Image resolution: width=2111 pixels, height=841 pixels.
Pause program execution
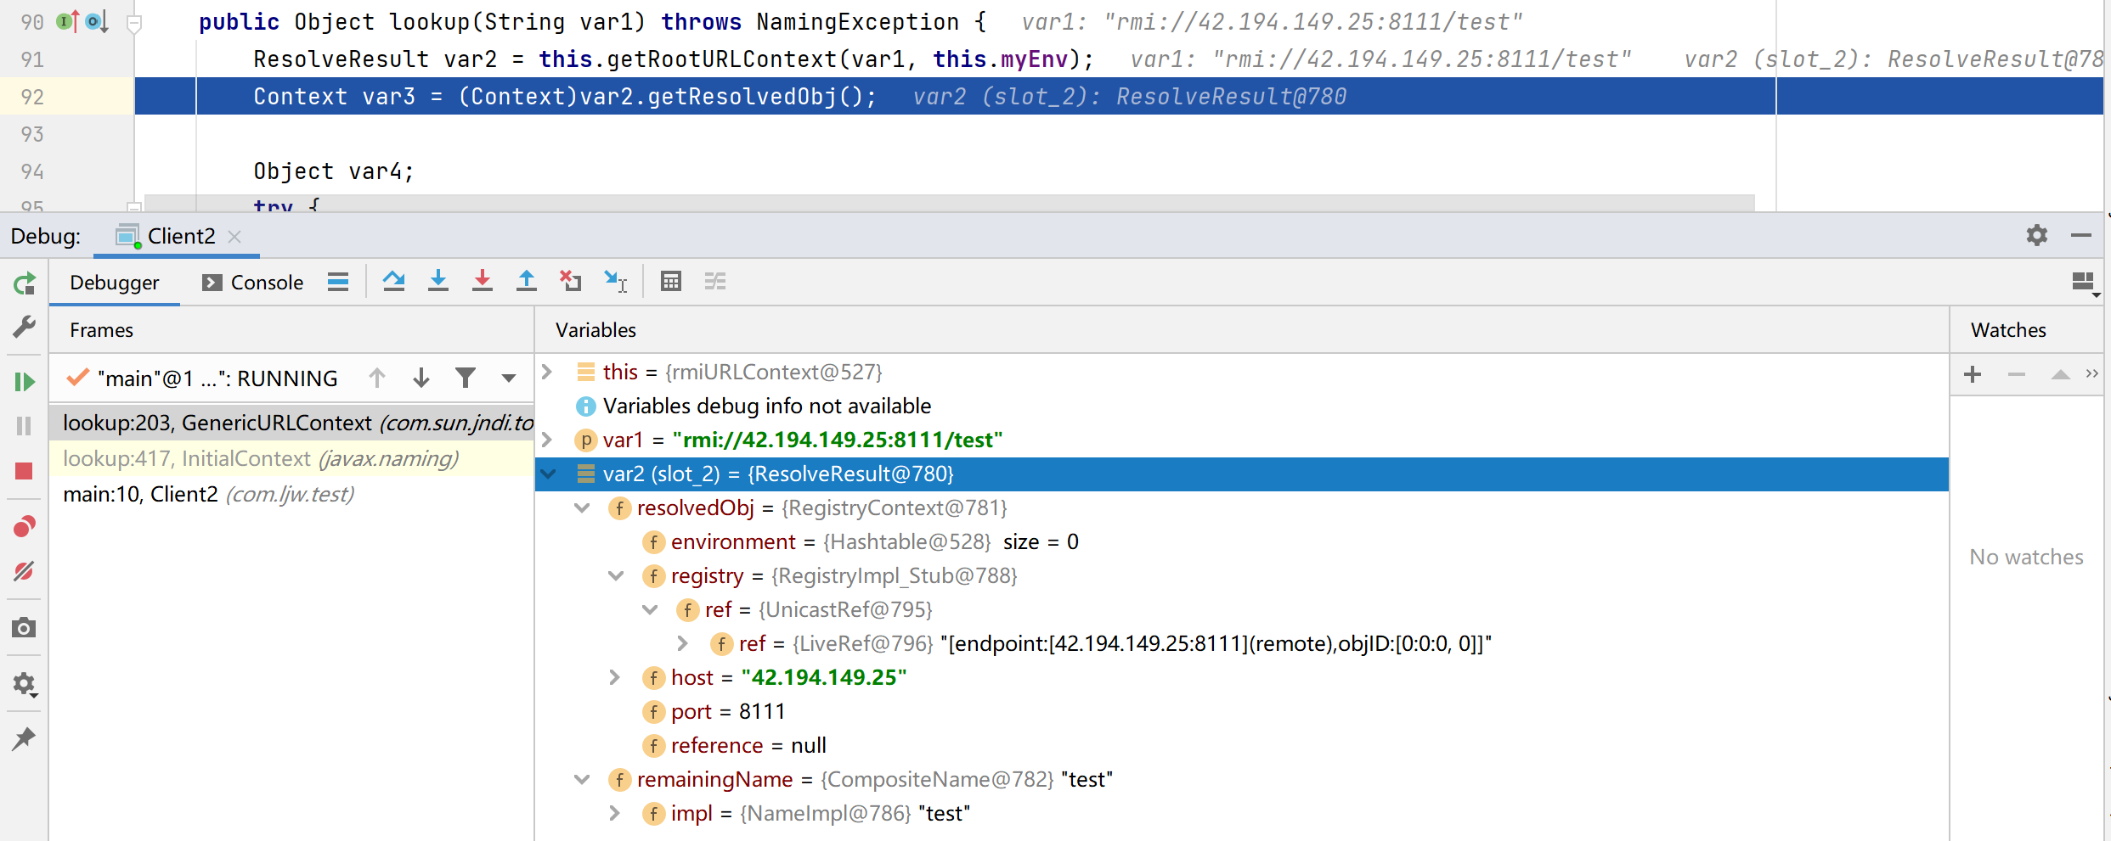coord(24,426)
